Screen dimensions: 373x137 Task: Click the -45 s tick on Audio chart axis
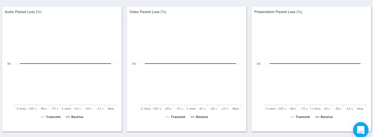click(77, 109)
